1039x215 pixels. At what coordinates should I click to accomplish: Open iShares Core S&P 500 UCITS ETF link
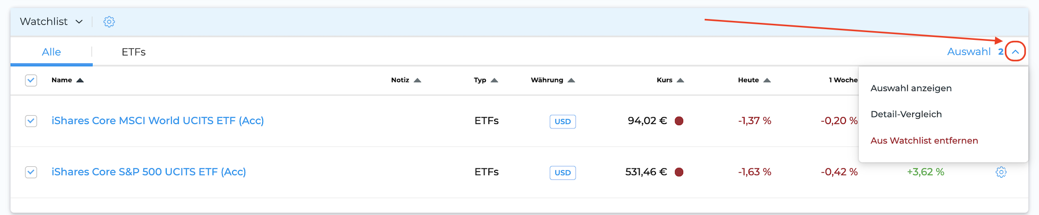pyautogui.click(x=149, y=172)
